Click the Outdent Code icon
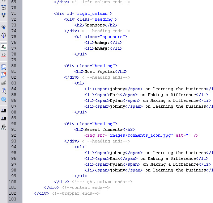The width and height of the screenshot is (213, 203). [4, 119]
